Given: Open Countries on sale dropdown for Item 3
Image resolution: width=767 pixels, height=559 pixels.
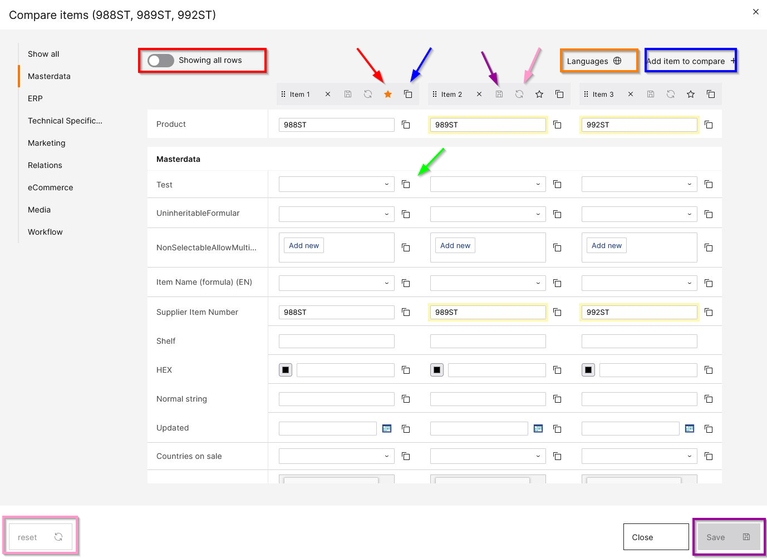Looking at the screenshot, I should 640,456.
